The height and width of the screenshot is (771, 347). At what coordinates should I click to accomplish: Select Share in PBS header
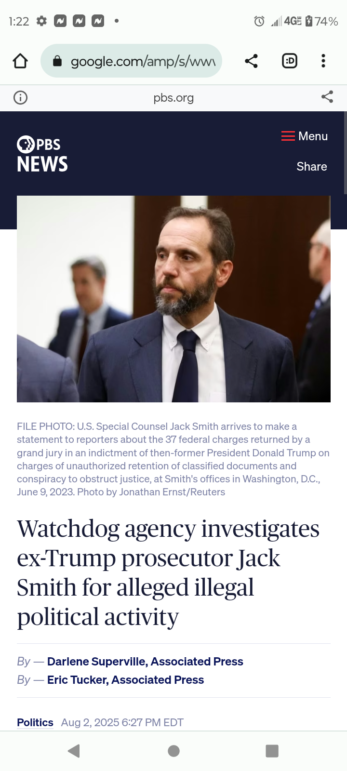(x=312, y=167)
